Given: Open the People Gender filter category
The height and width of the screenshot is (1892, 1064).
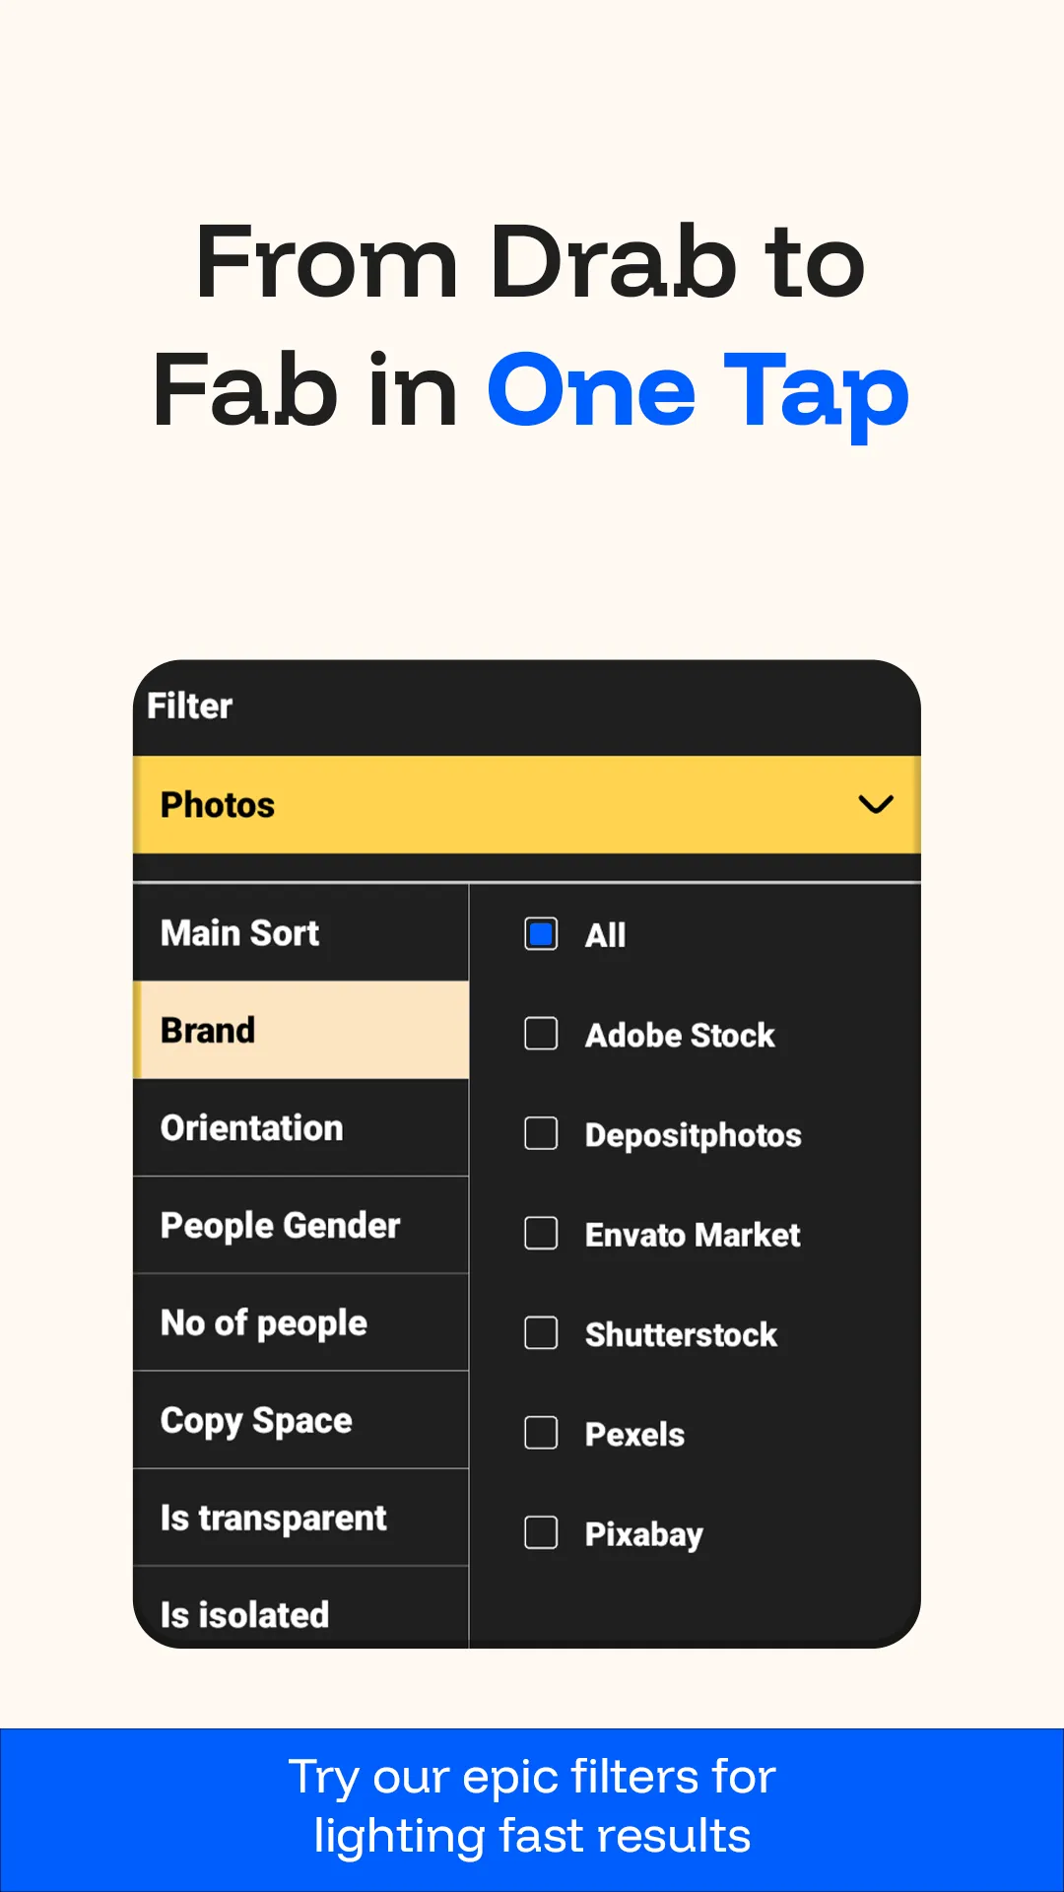Looking at the screenshot, I should (300, 1225).
